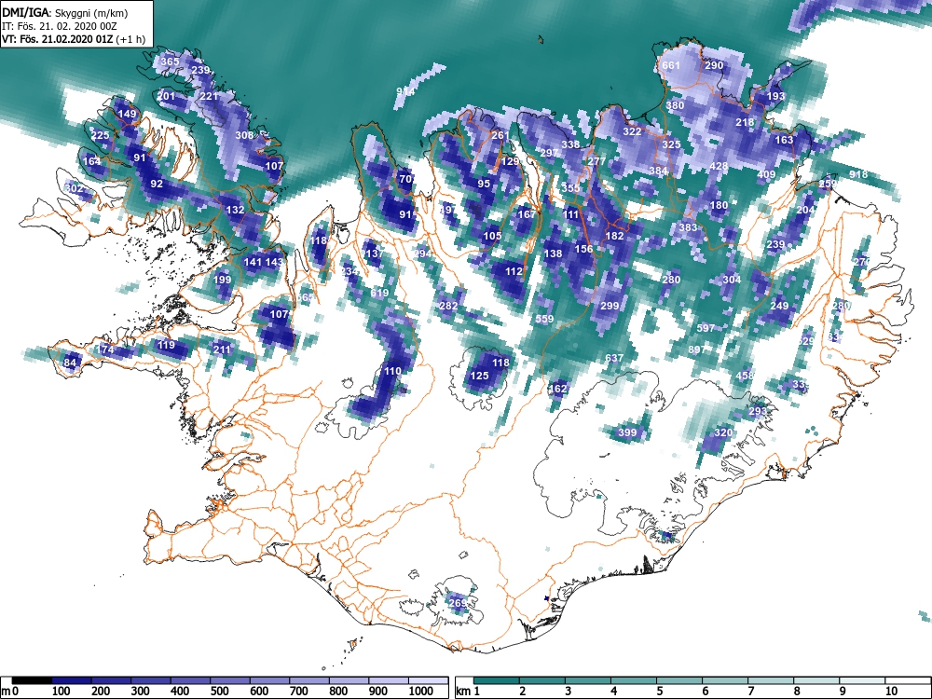Select the value 399 on Vatnajökull
This screenshot has width=932, height=699.
(x=627, y=433)
